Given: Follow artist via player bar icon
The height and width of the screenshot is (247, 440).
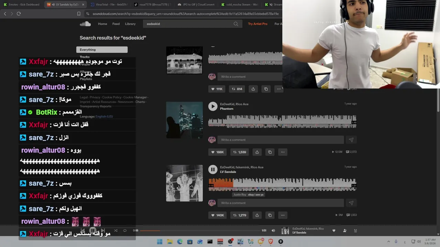Looking at the screenshot, I should point(345,231).
